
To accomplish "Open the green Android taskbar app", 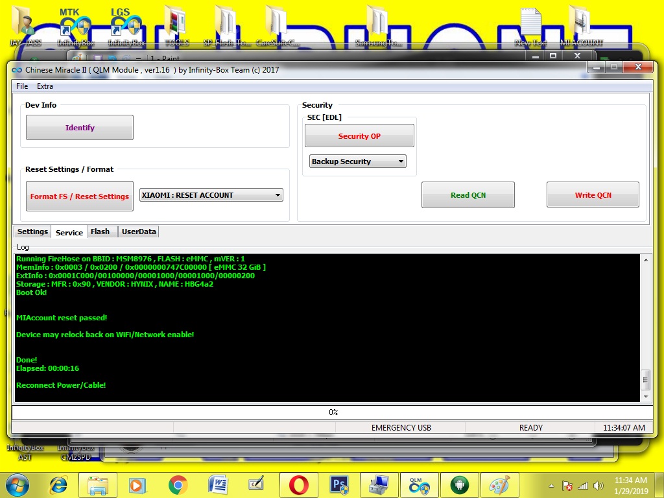I will (460, 485).
